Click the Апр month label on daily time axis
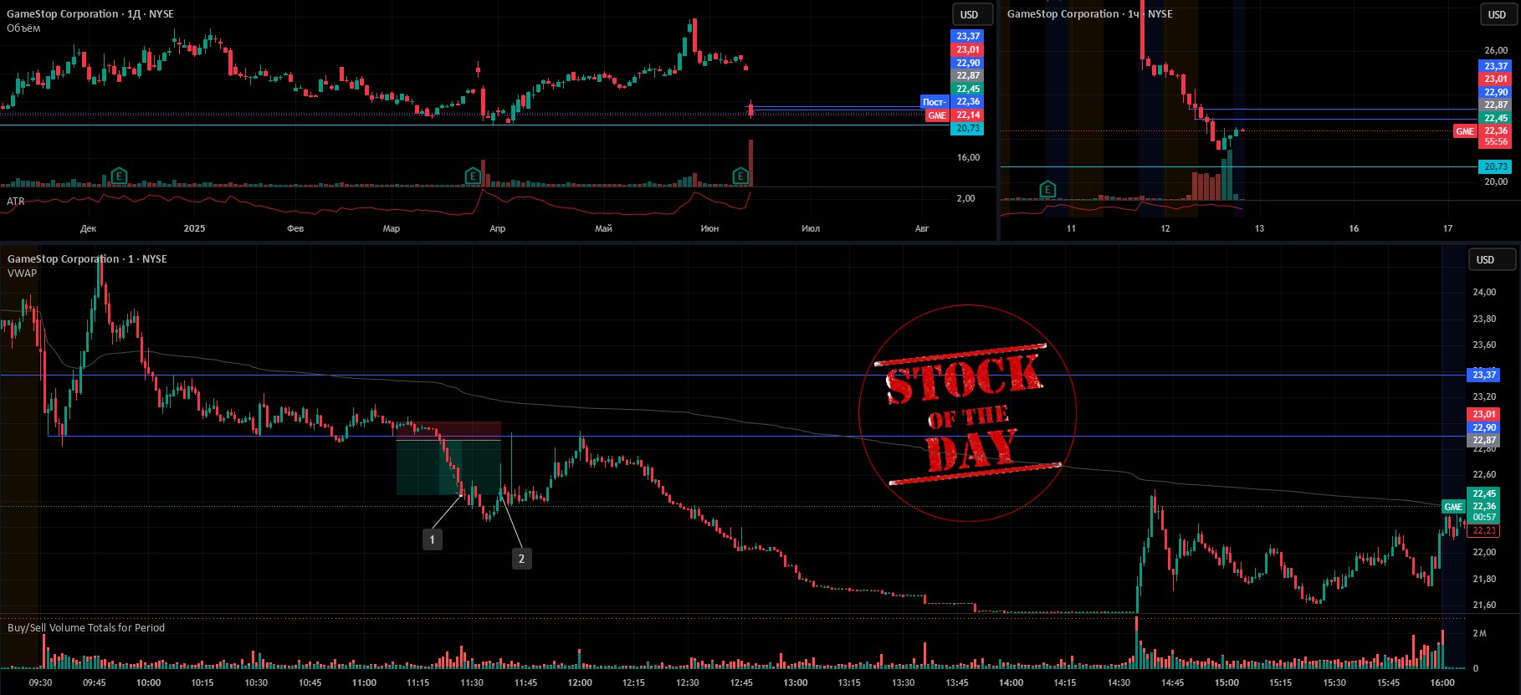Screen dimensions: 1521x695 pyautogui.click(x=498, y=228)
